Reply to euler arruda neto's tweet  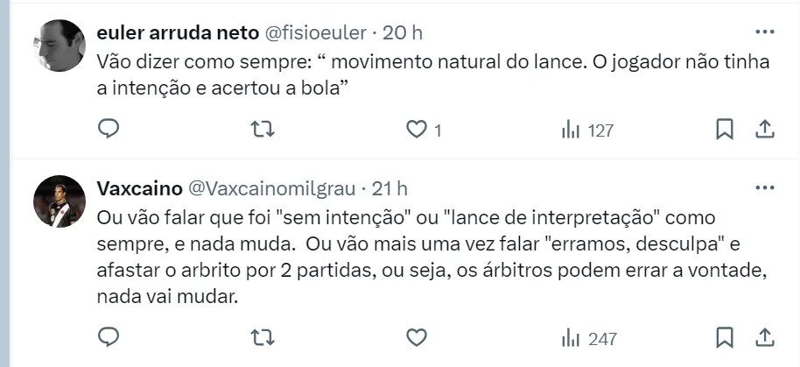(109, 130)
